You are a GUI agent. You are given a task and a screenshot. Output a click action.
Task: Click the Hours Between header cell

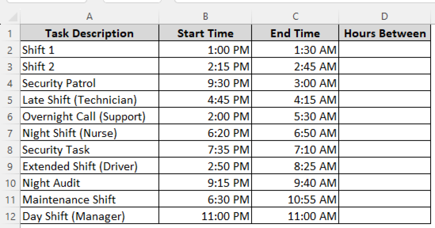385,33
